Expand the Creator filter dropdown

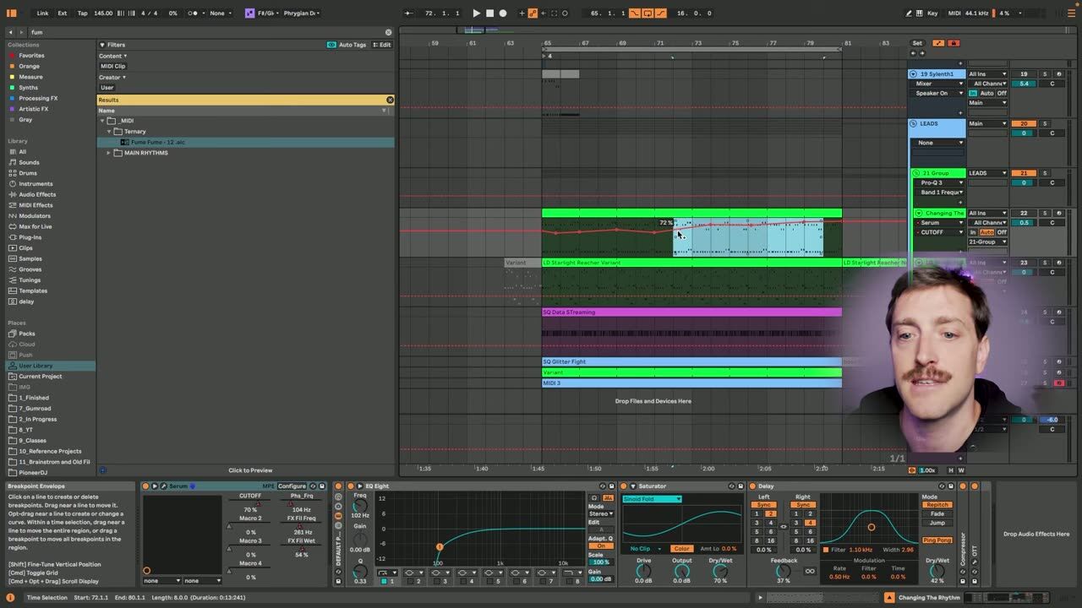pos(112,77)
